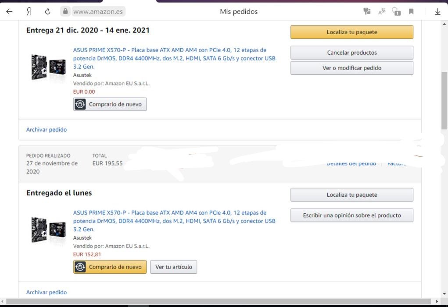Click delivered order's ASUS motherboard thumbnail
The width and height of the screenshot is (448, 307).
[x=48, y=230]
